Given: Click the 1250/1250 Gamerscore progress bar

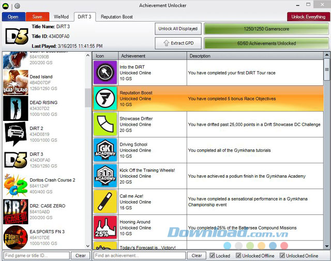Looking at the screenshot, I should pyautogui.click(x=266, y=29).
